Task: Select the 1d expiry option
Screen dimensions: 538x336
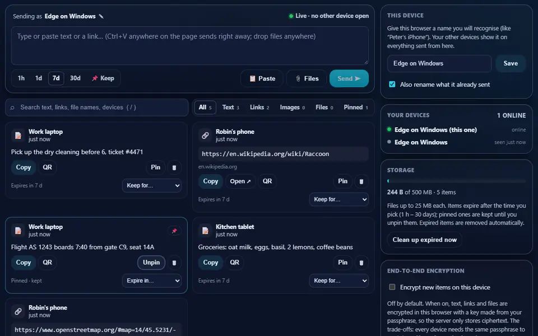Action: (39, 78)
